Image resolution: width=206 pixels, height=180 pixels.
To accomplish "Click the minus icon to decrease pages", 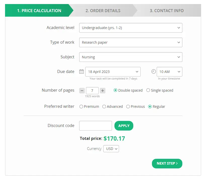I will [82, 90].
